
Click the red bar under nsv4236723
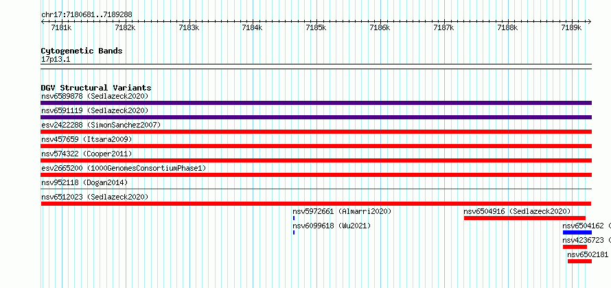click(575, 247)
